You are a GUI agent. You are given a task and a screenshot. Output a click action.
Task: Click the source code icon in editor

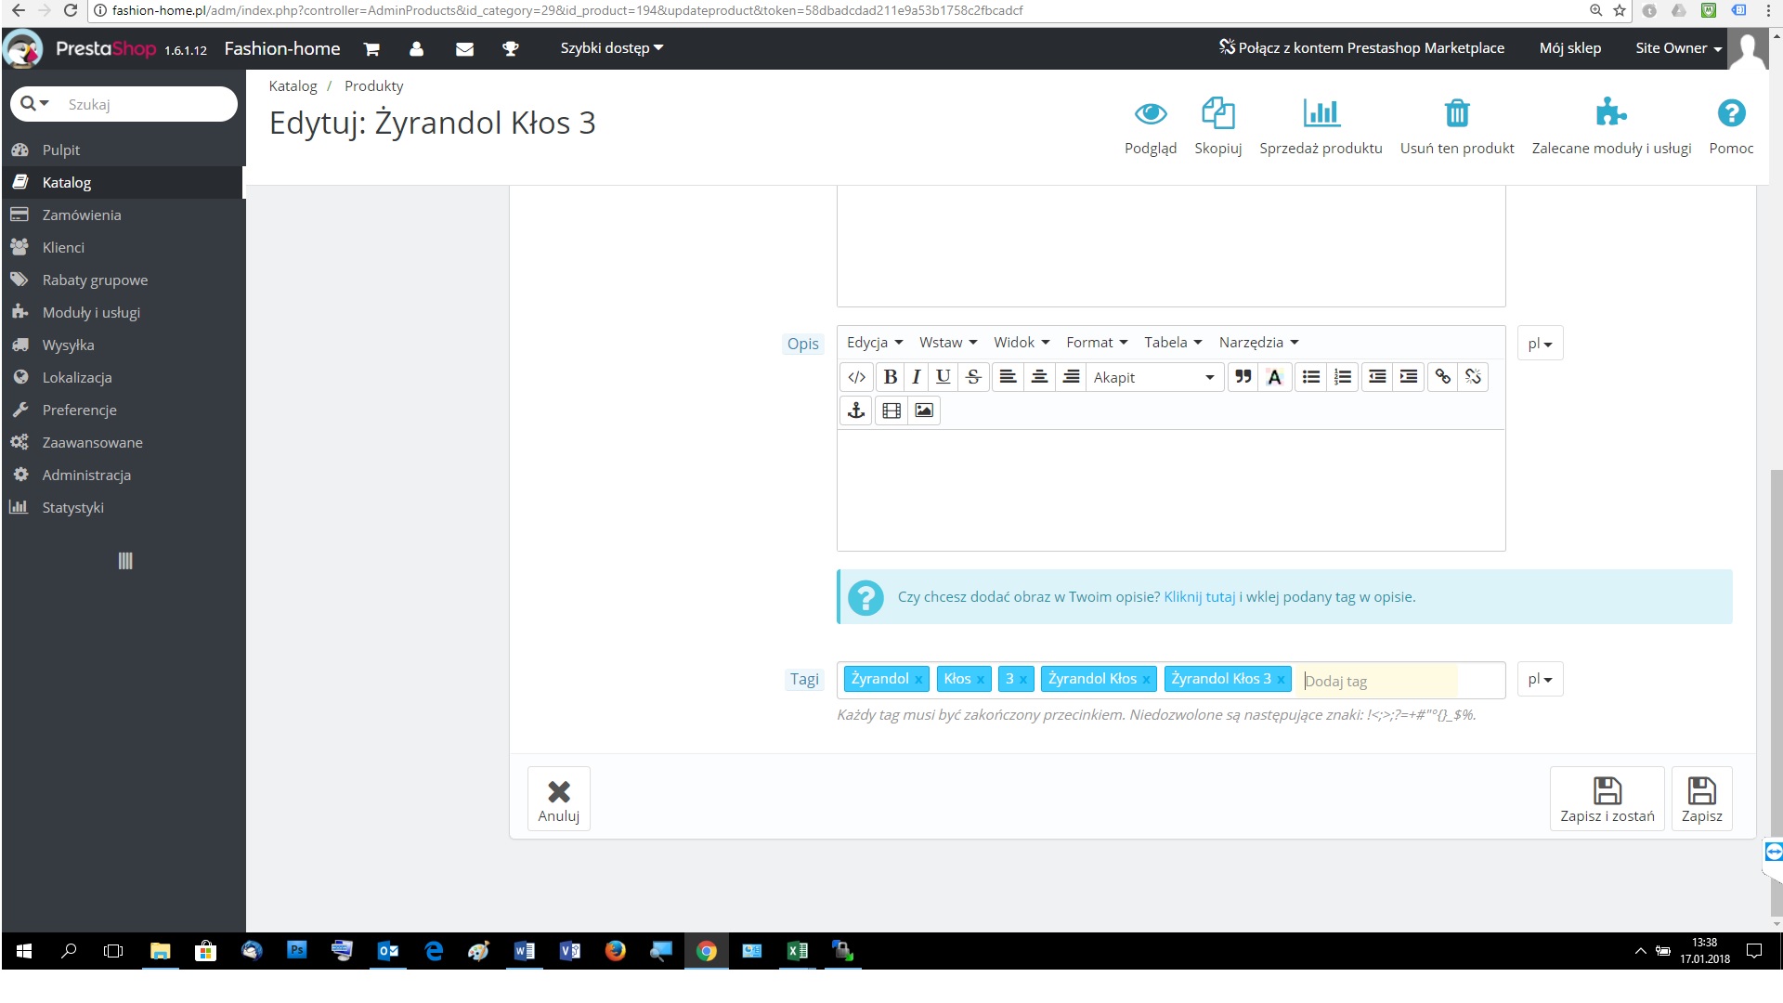[x=856, y=377]
